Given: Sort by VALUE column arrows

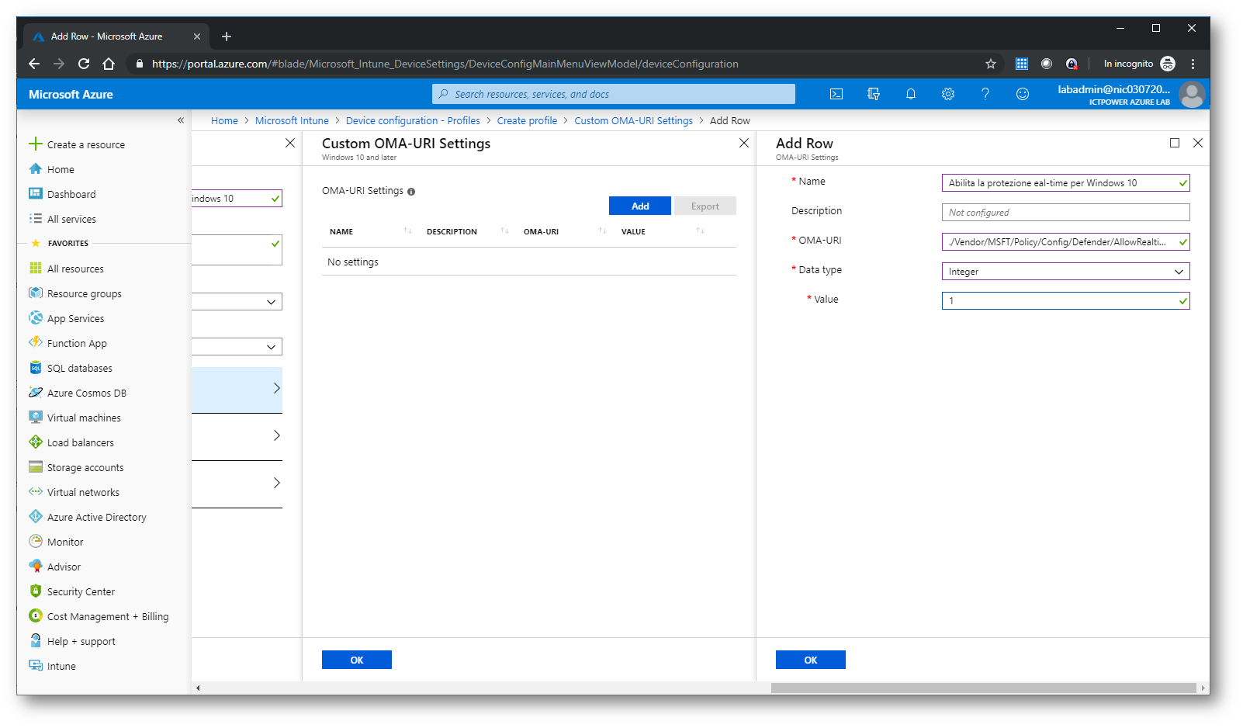Looking at the screenshot, I should 700,231.
